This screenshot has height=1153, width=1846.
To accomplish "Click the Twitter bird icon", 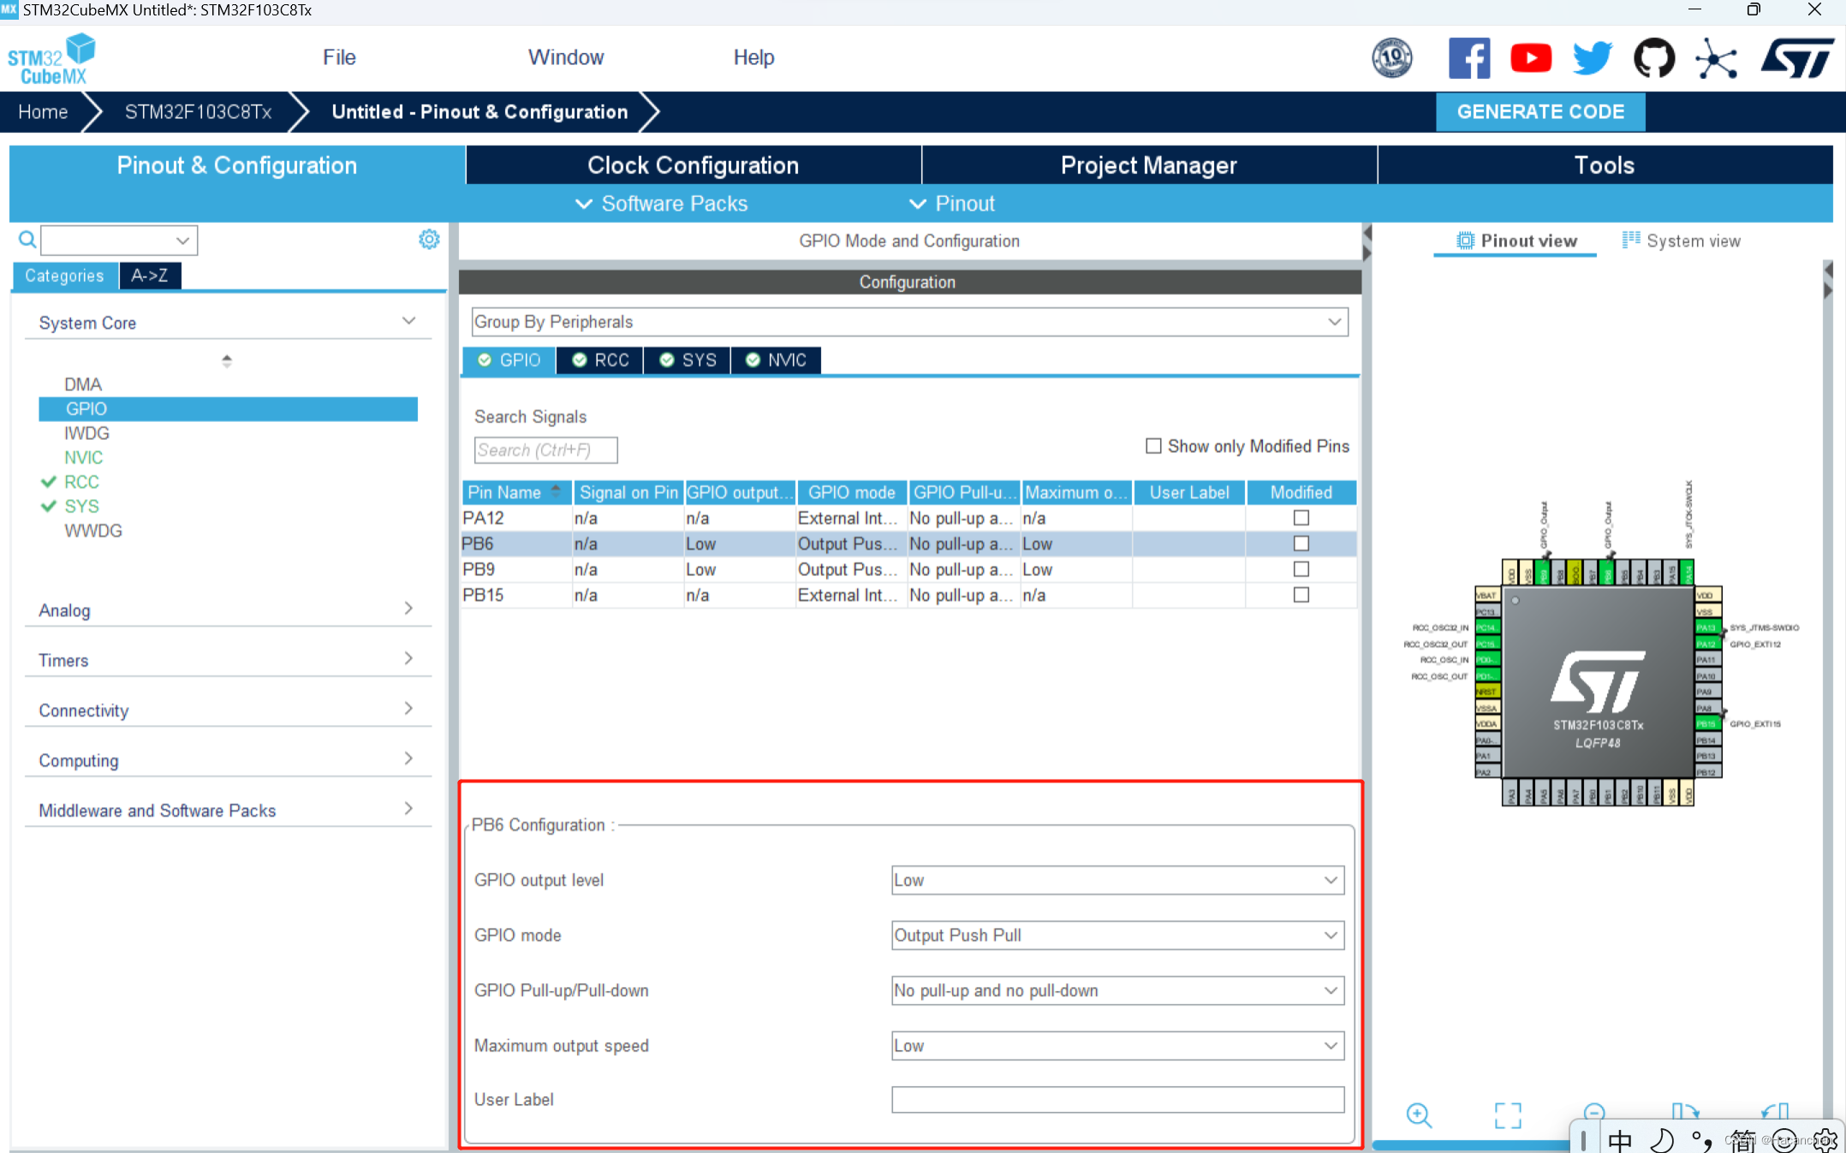I will click(1592, 58).
